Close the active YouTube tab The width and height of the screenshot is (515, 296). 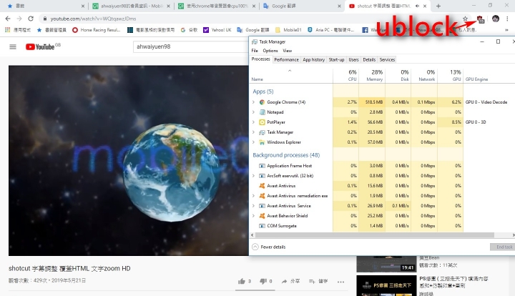[425, 6]
